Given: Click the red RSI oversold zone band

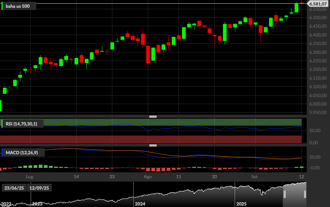Looking at the screenshot, I should (x=151, y=139).
